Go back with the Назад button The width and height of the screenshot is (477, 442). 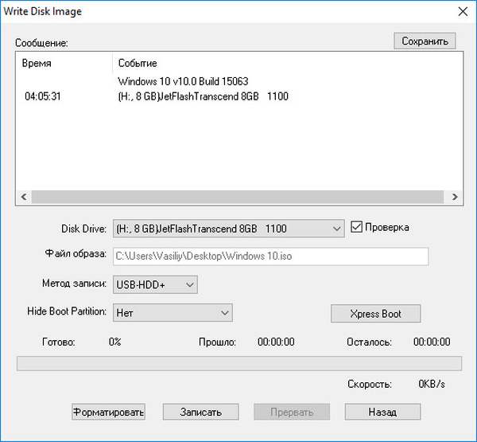tap(382, 412)
